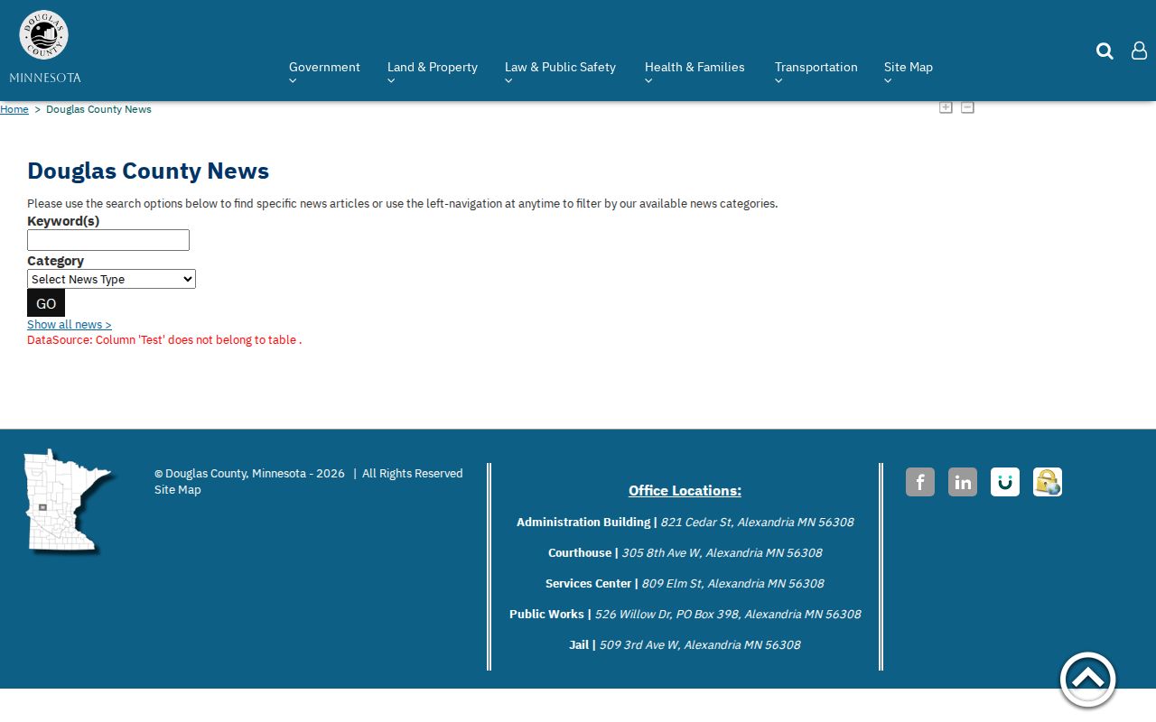
Task: Open the Health & Families menu
Action: [695, 67]
